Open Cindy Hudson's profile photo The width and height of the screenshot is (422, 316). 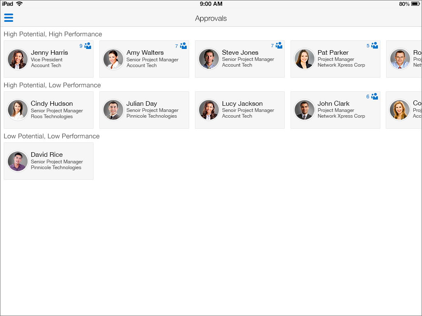pos(17,110)
